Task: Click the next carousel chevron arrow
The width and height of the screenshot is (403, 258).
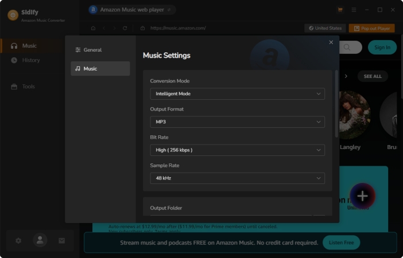Action: [x=346, y=76]
